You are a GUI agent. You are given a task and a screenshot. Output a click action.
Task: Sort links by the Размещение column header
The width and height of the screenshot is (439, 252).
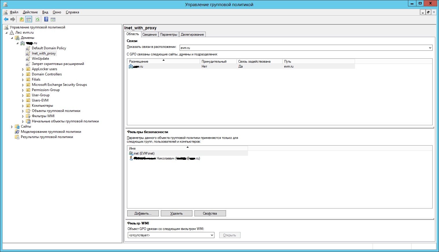163,61
